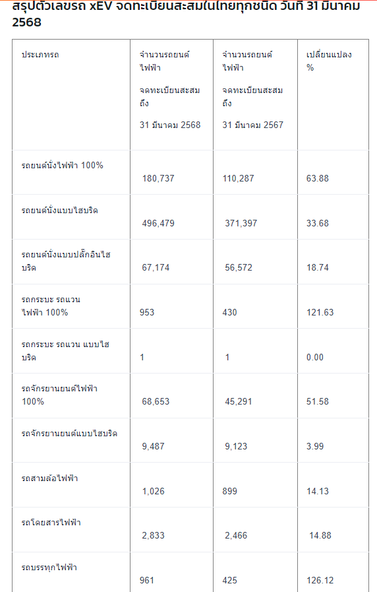Select row label 'รถยนต์นั่งแบบไฮบริด'
Screen dimensions: 377x592
point(59,211)
